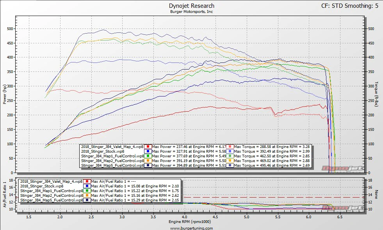The height and width of the screenshot is (230, 383).
Task: Click 'Max Torque = 462.50' legend entry
Action: click(272, 156)
